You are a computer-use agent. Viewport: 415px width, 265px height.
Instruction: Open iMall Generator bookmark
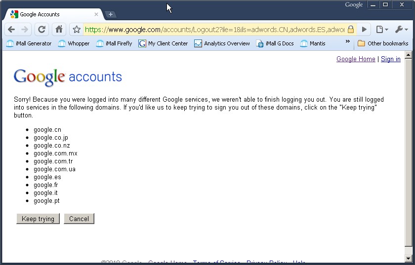tap(29, 43)
